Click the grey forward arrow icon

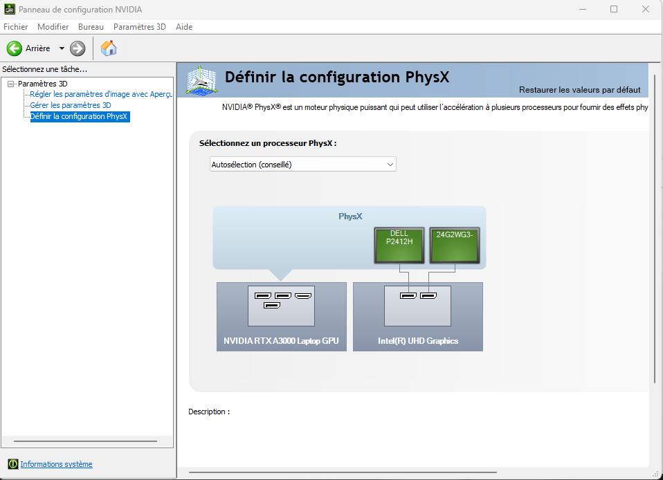pos(78,48)
